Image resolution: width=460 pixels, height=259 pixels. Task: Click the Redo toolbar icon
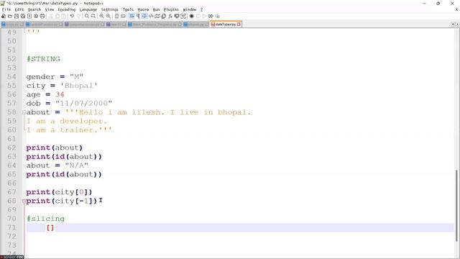pos(78,16)
